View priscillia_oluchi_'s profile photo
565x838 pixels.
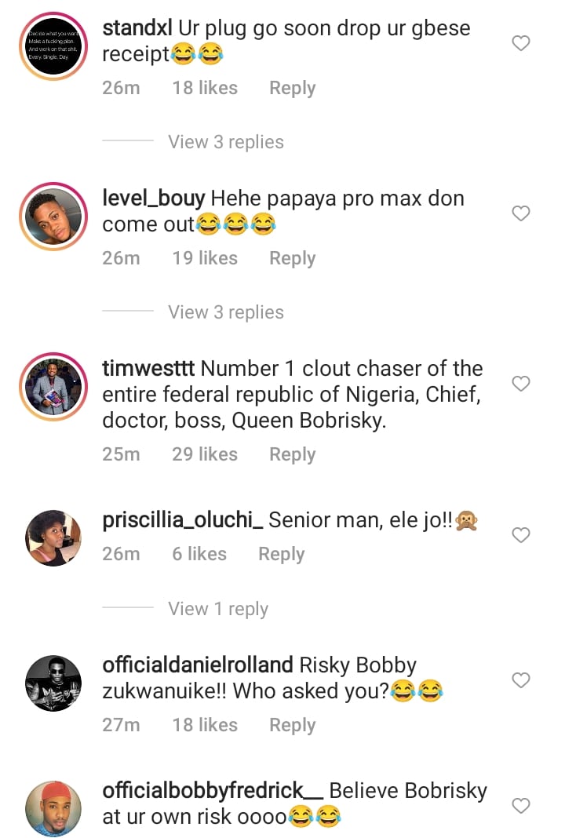coord(53,538)
